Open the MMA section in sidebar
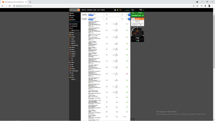 point(75,60)
